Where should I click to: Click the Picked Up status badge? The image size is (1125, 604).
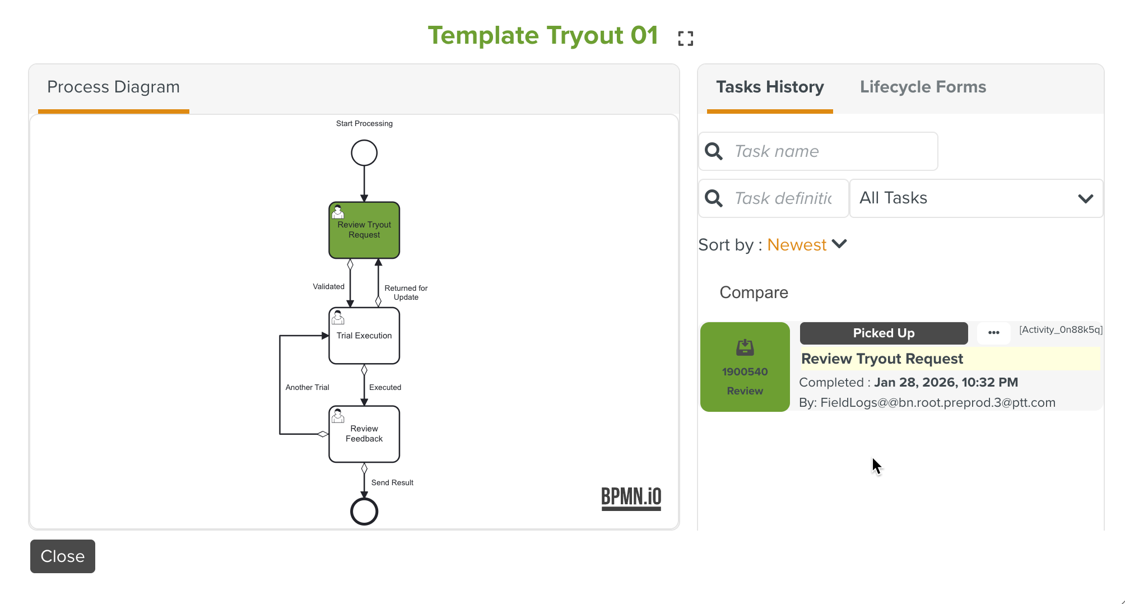point(884,333)
